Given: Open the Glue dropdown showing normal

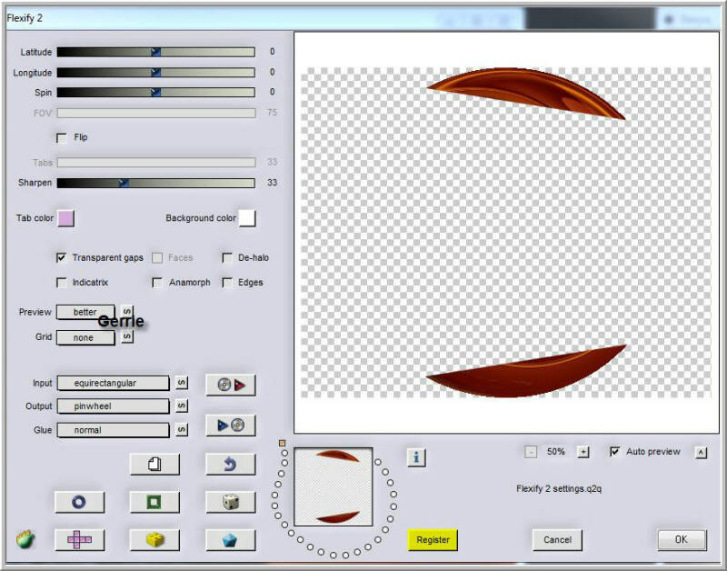Looking at the screenshot, I should [x=113, y=430].
